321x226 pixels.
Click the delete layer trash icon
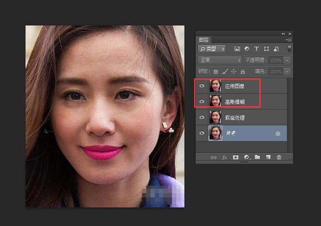[279, 157]
